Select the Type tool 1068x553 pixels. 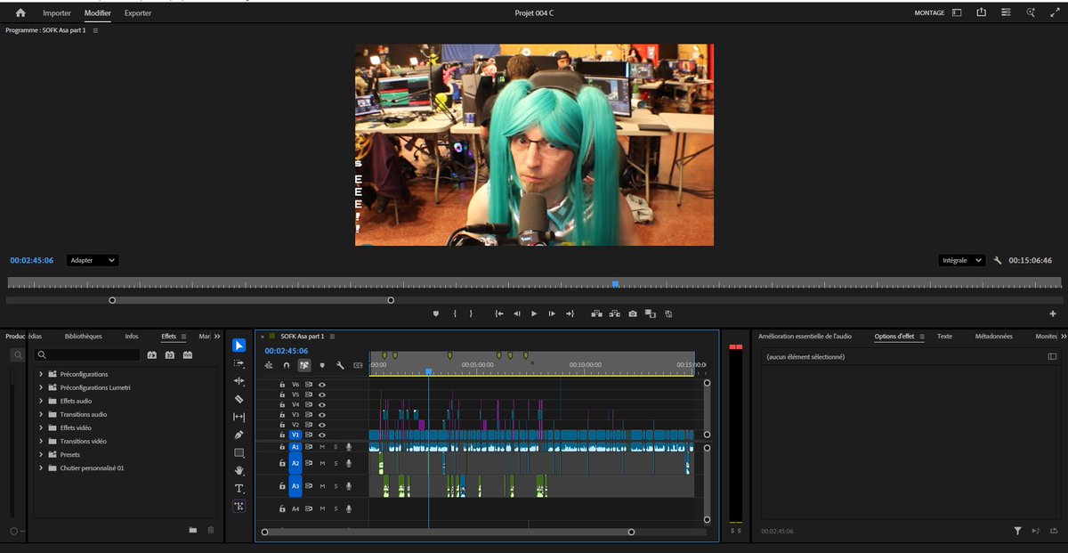coord(239,489)
